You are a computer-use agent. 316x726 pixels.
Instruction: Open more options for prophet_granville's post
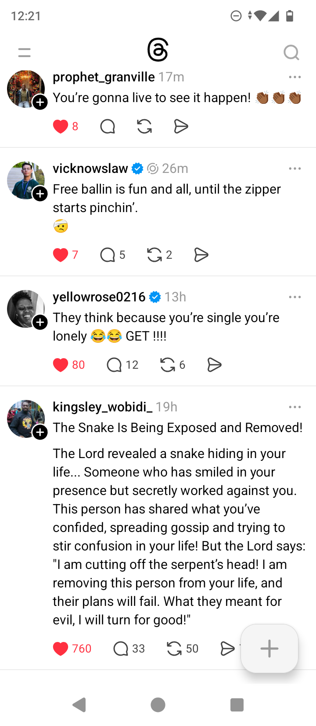[x=295, y=77]
